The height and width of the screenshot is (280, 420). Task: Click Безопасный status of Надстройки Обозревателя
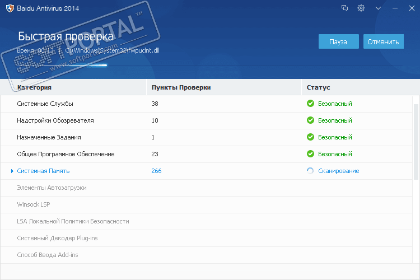(335, 120)
